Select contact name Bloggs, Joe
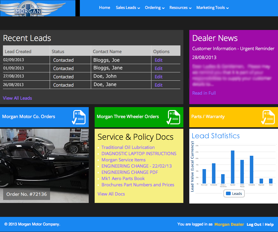This screenshot has height=232, width=278. pyautogui.click(x=106, y=60)
